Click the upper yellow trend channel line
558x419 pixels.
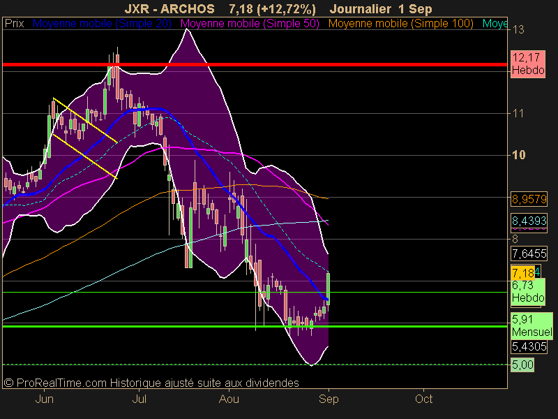pyautogui.click(x=85, y=120)
